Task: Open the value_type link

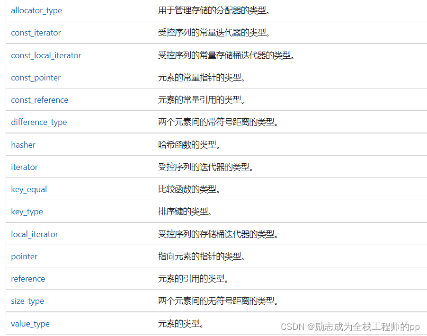Action: [x=30, y=324]
